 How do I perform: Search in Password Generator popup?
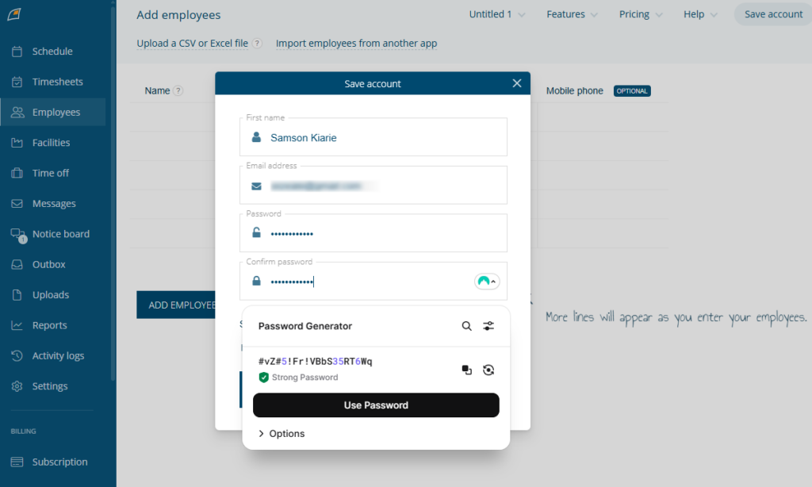[466, 326]
